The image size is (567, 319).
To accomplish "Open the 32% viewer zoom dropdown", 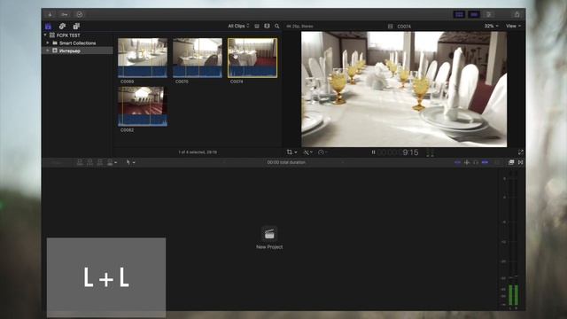I will coord(491,26).
